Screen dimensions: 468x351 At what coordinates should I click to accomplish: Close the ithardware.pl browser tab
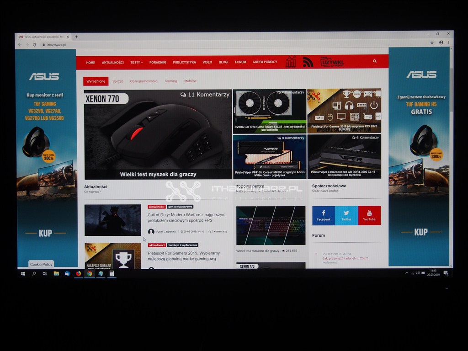68,37
